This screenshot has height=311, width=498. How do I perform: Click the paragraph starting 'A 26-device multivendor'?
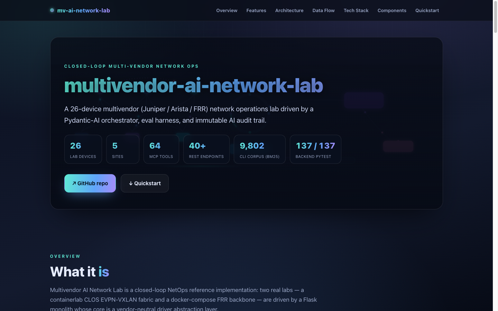pyautogui.click(x=189, y=115)
